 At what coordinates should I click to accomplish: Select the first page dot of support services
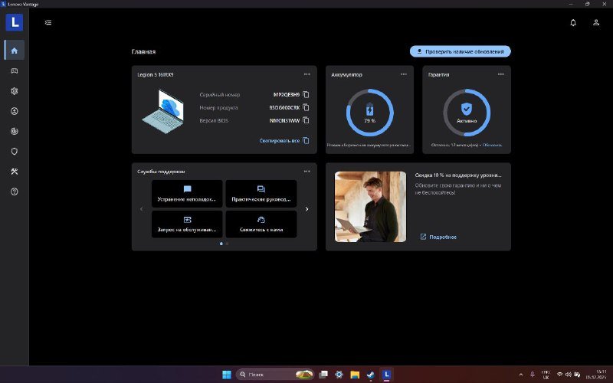coord(221,244)
